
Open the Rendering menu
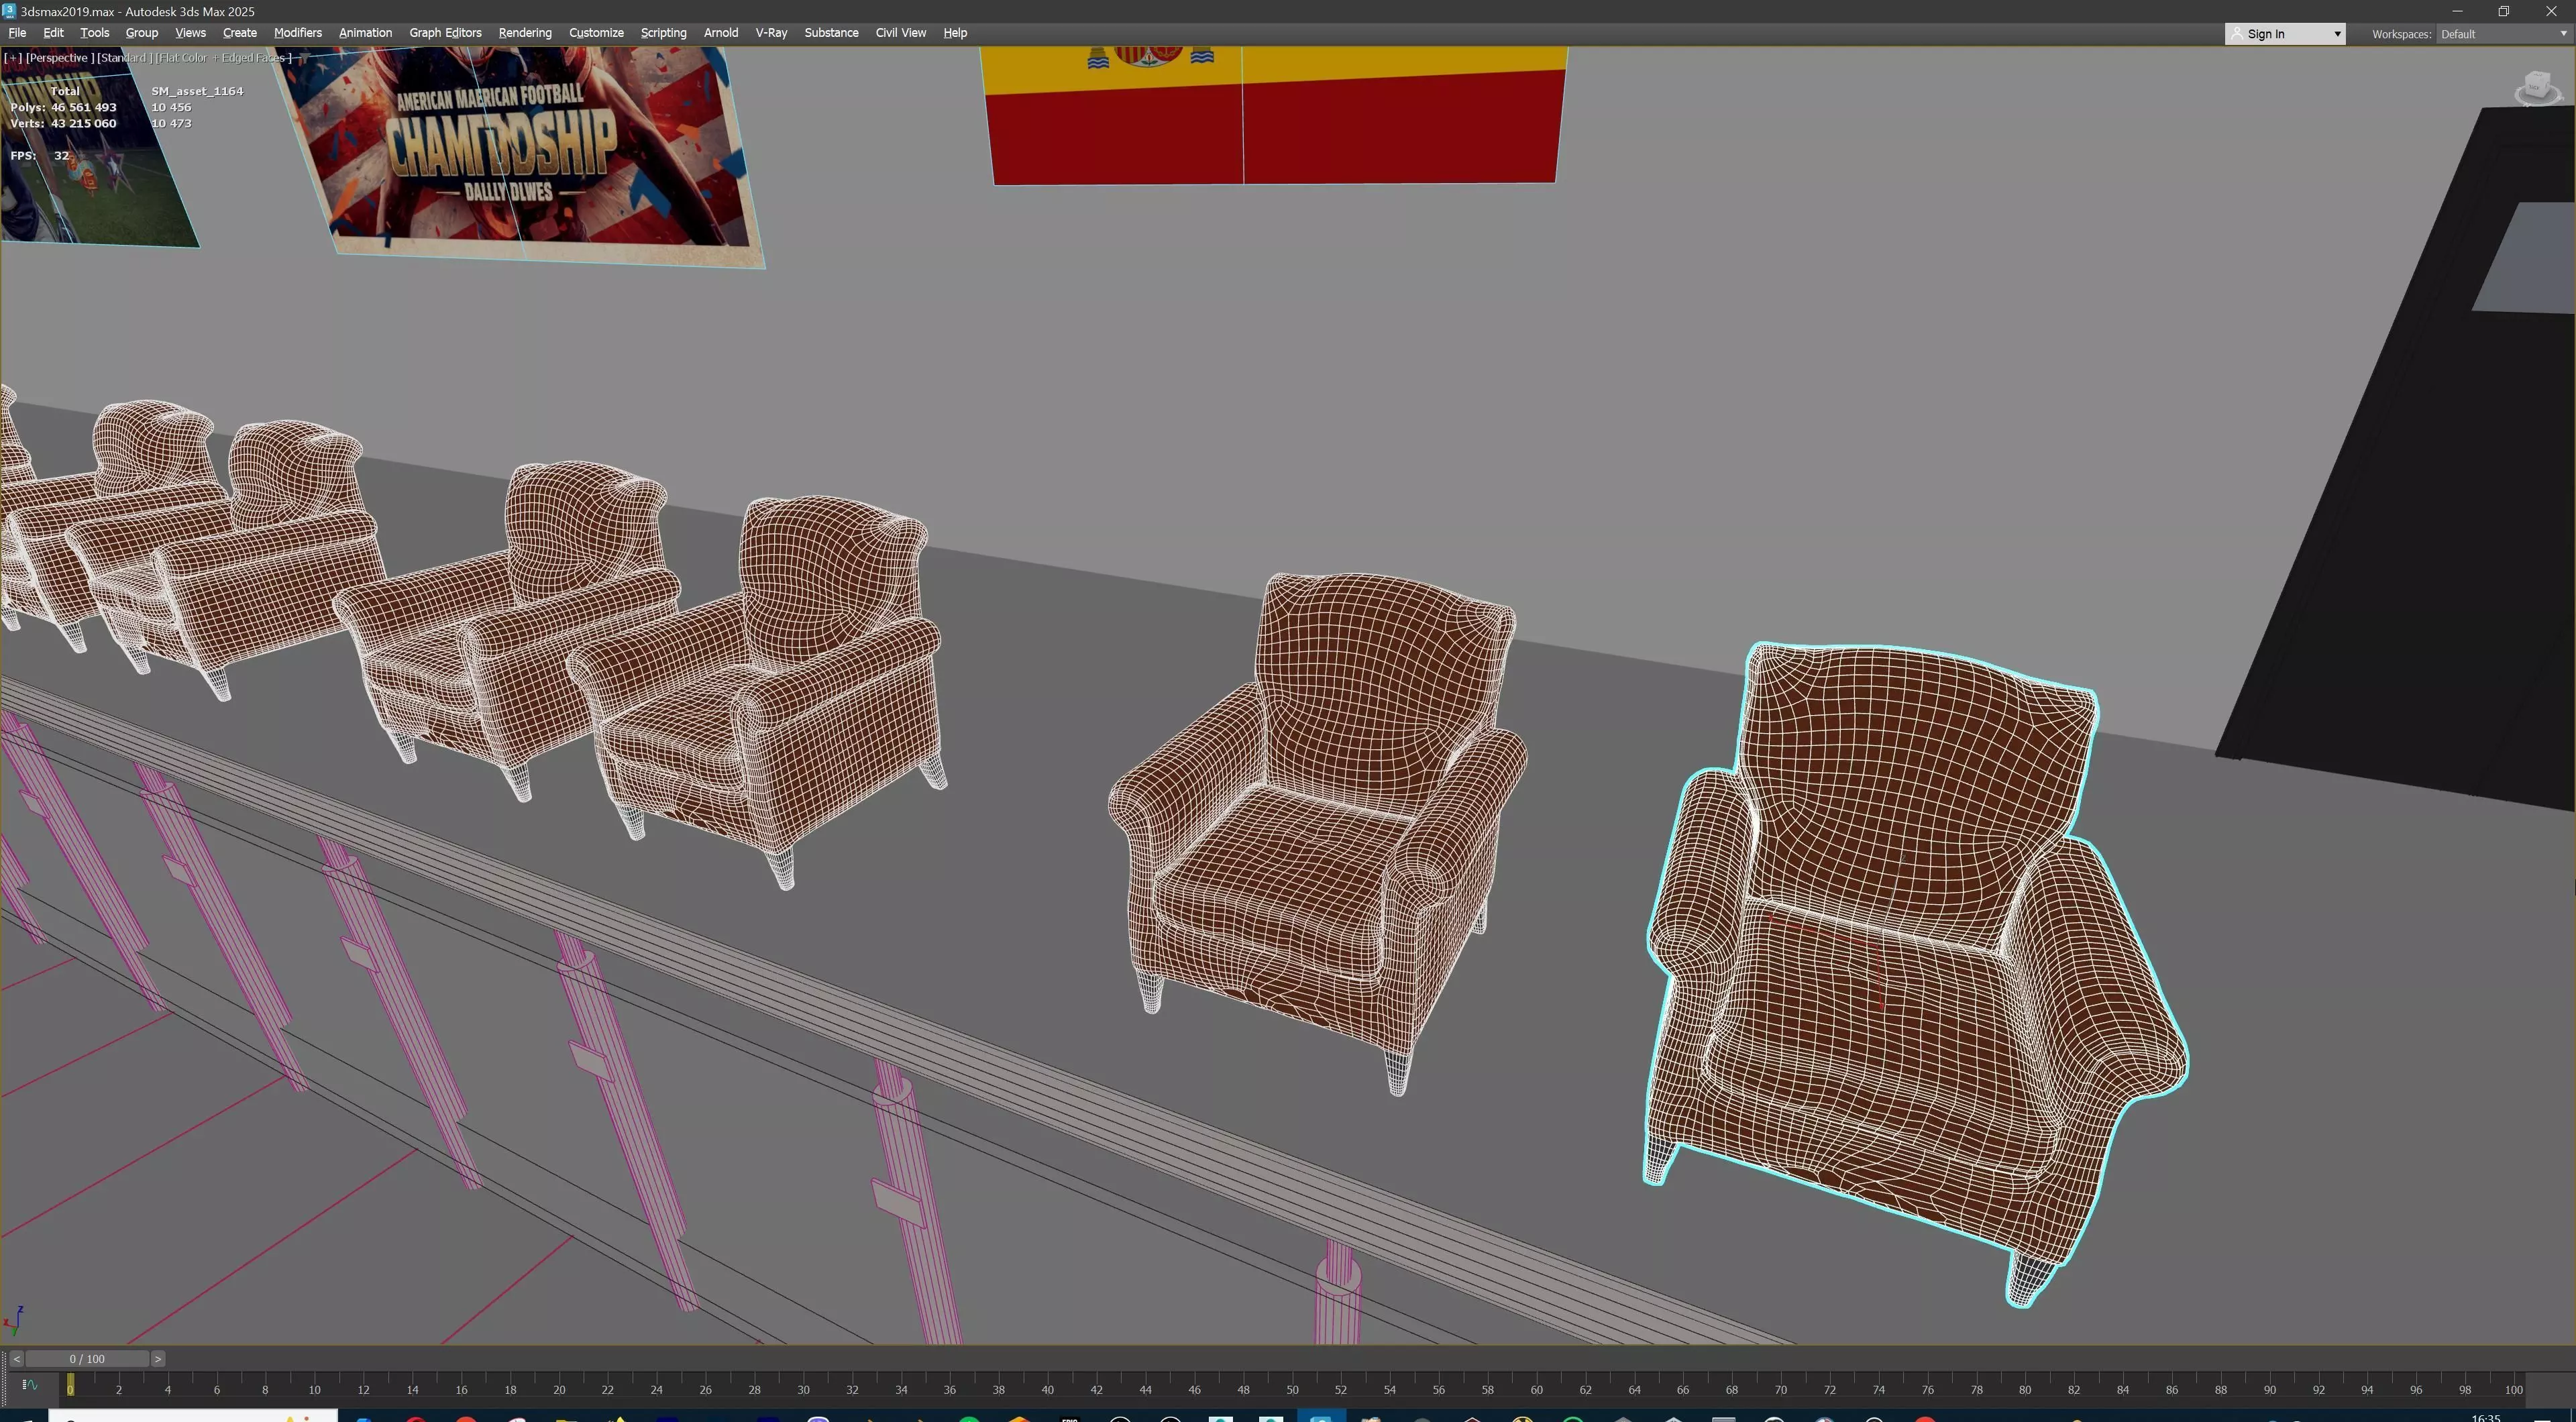pos(525,33)
